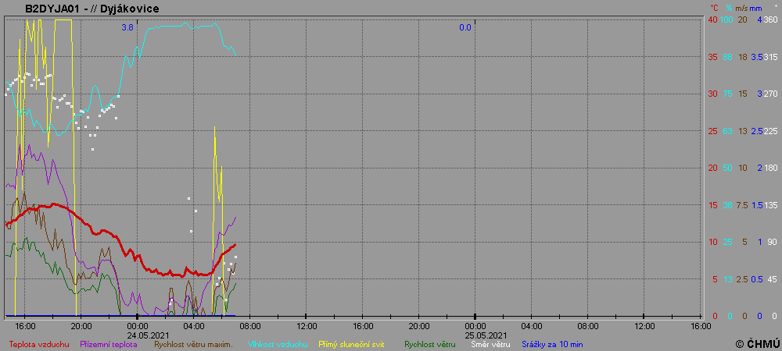Click the ČHMÚ copyright mark

coord(757,343)
